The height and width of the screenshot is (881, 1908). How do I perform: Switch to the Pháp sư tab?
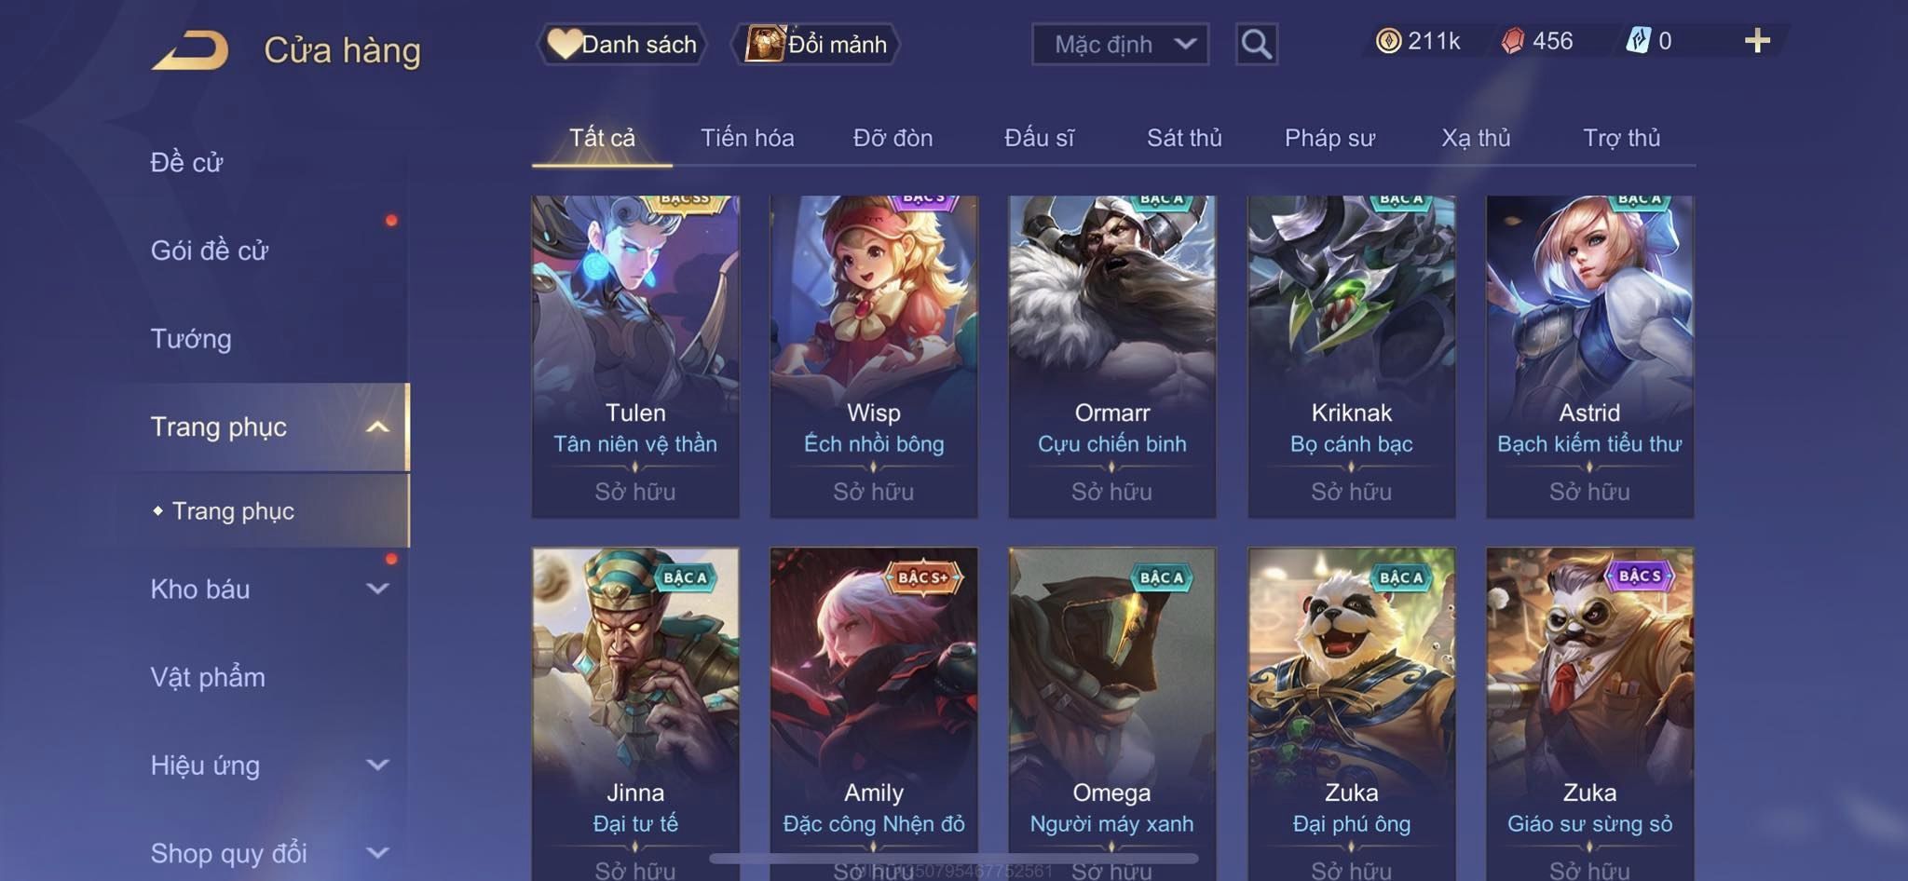1329,138
